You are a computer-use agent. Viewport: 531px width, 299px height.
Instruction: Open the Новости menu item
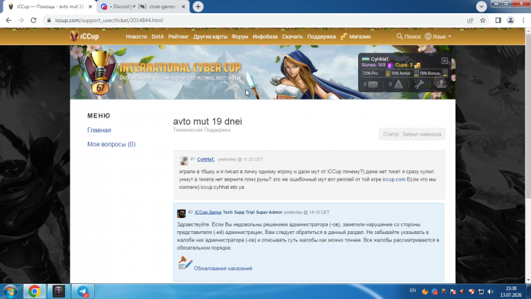pos(136,37)
